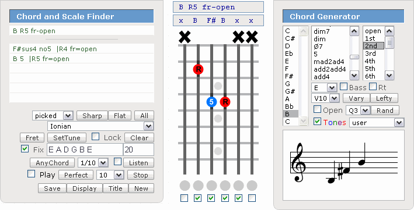Click the X mute mark on B string
The image size is (414, 210).
click(238, 37)
